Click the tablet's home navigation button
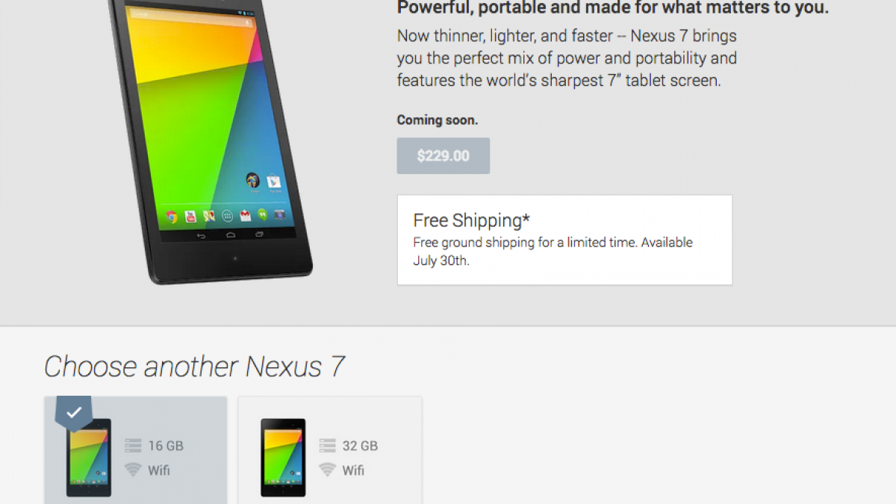The image size is (896, 504). (231, 235)
